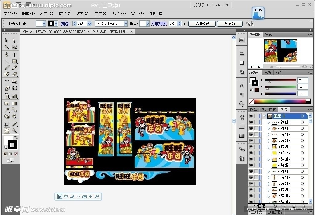Click the 文档设置 button
Viewport: 315px width, 215px height.
click(x=202, y=24)
